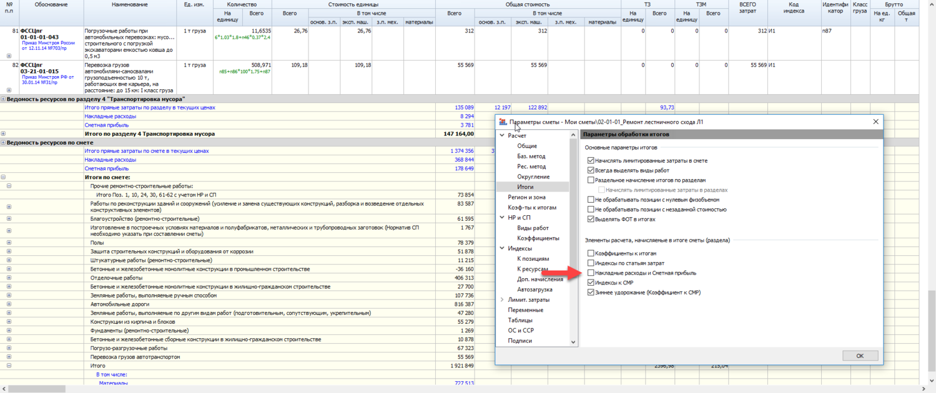
Task: Click the estimate parameters dialog title icon
Action: [x=503, y=122]
